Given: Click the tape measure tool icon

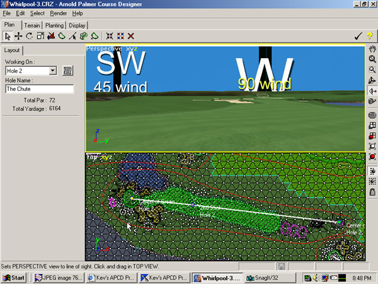Looking at the screenshot, I should (372, 101).
